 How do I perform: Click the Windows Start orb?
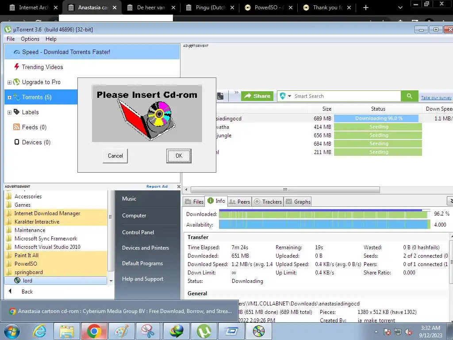[x=11, y=331]
